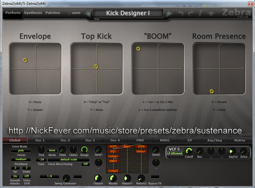Go to next preset with right arrow
The image size is (255, 188).
(169, 13)
